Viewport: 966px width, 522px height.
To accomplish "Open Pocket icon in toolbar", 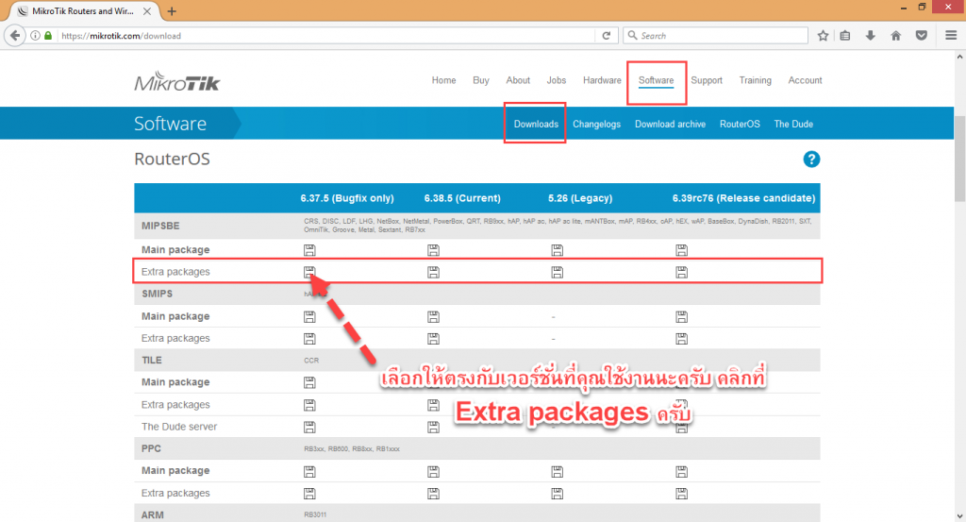I will click(x=921, y=36).
